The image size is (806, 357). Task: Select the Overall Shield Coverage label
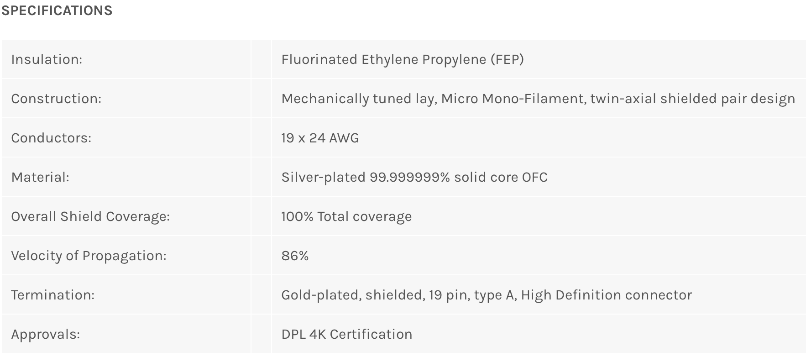[x=90, y=216]
